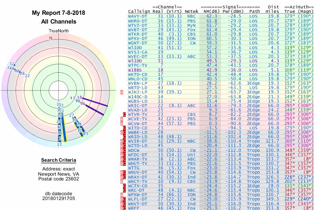Click the 'C' badge beside WDCW

coord(124,150)
